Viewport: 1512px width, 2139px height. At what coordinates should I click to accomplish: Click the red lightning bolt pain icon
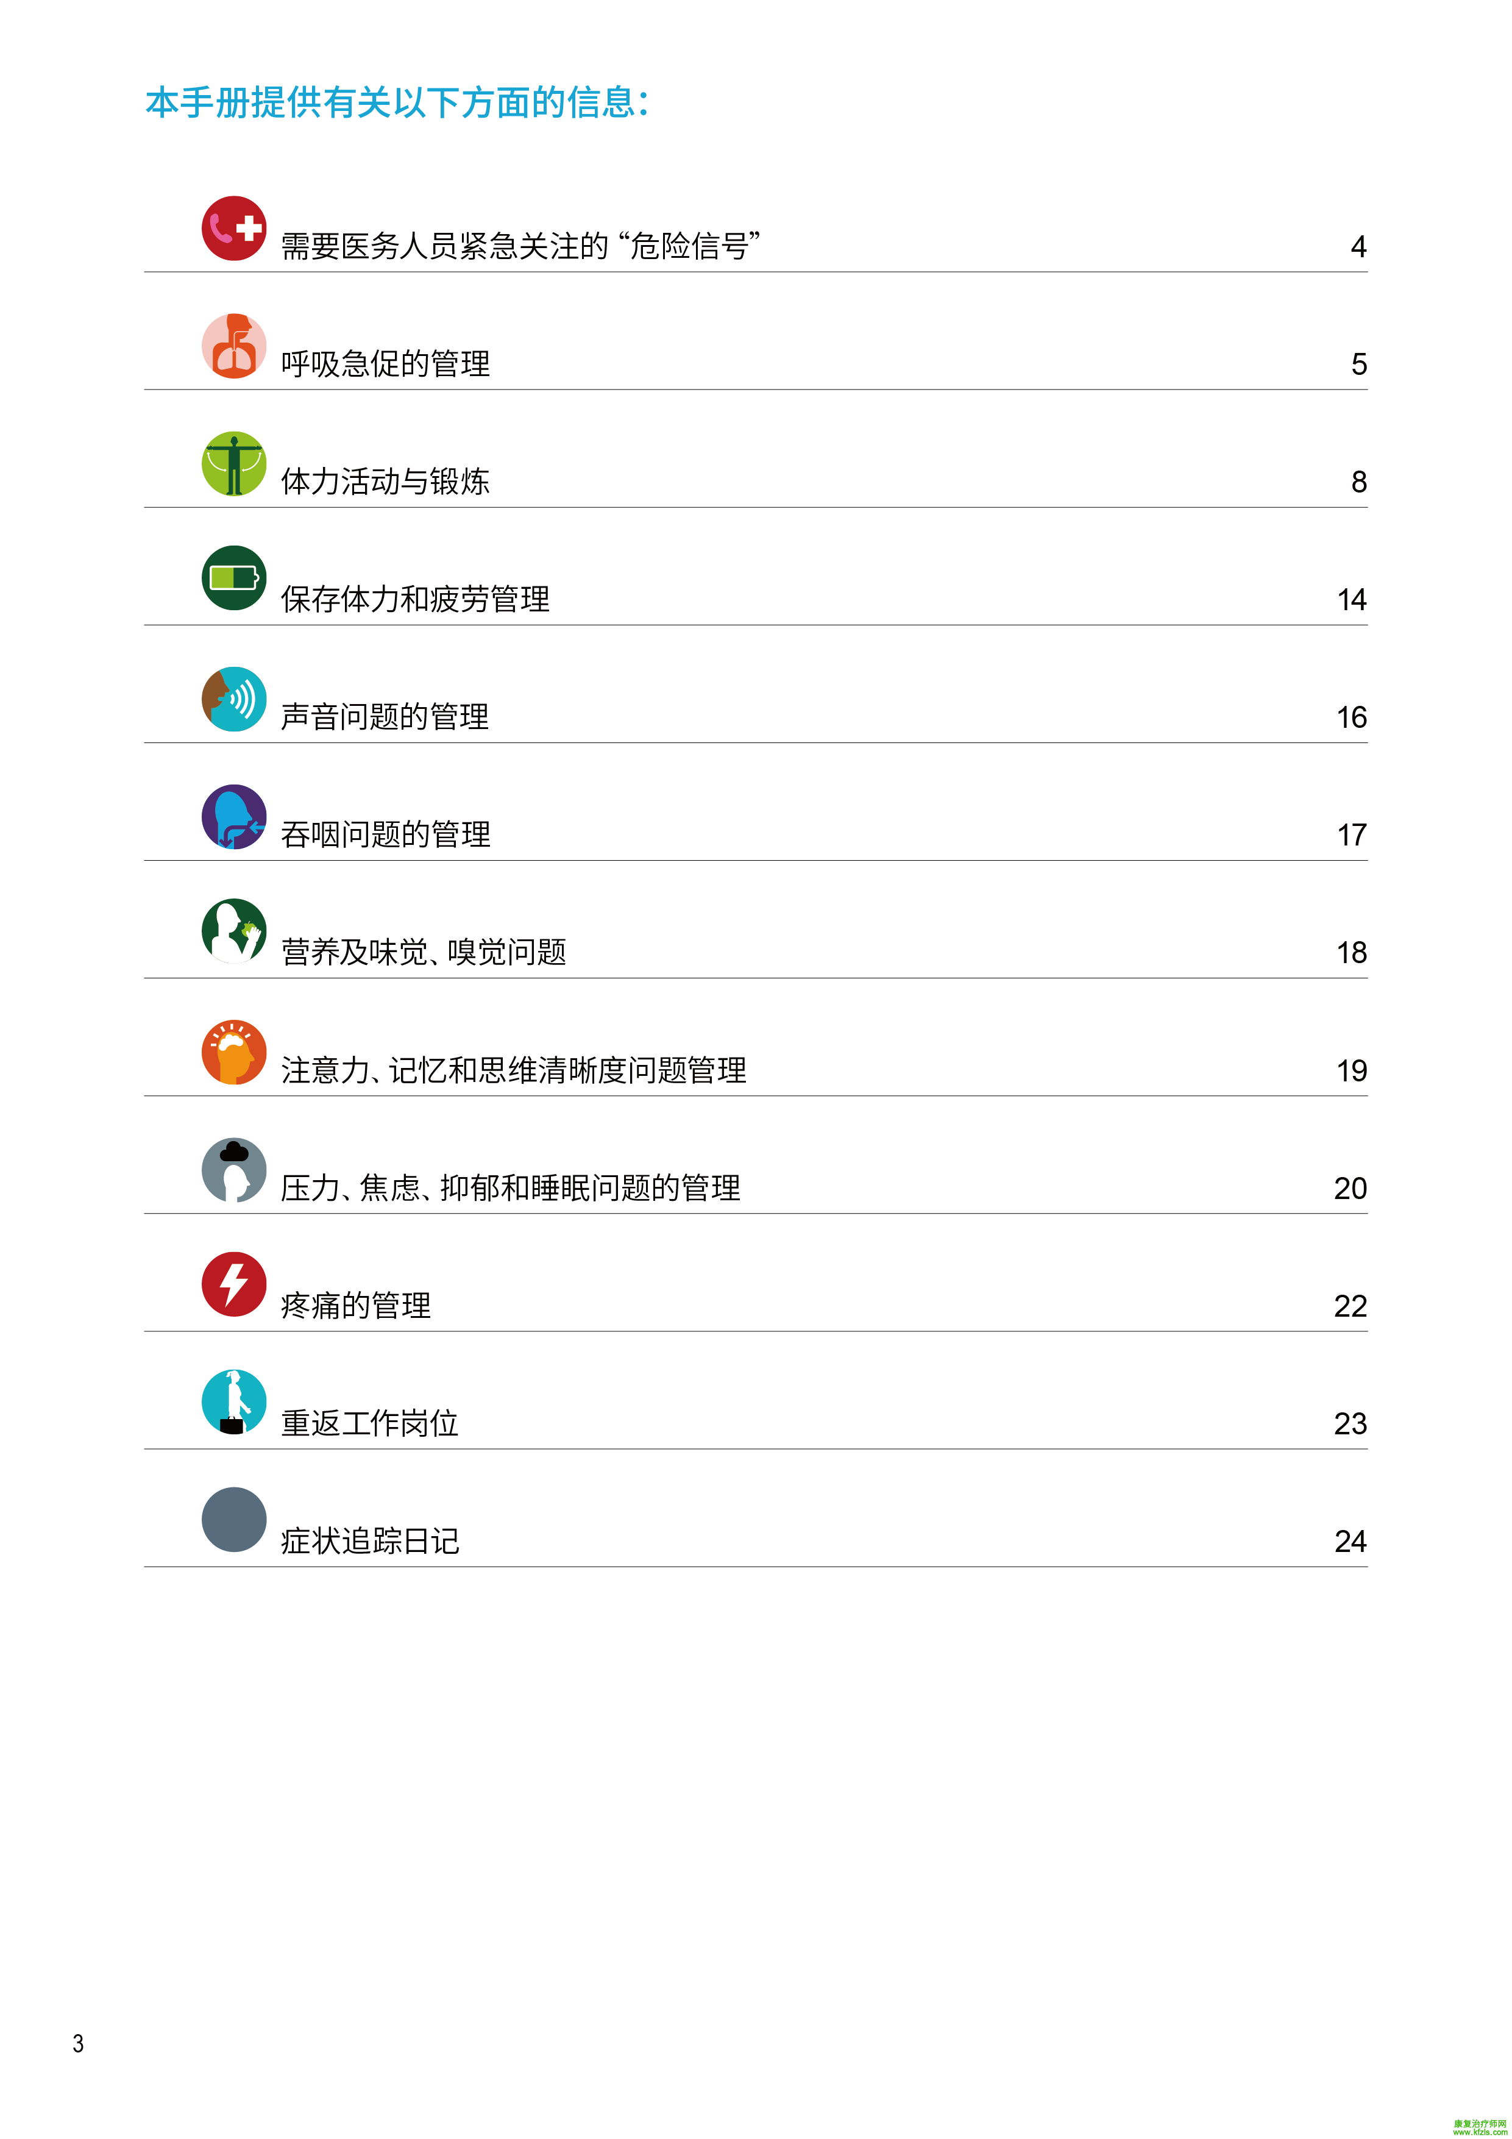click(234, 1284)
